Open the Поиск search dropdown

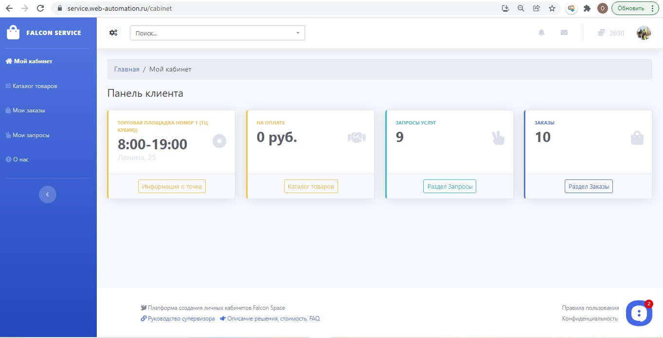(x=217, y=33)
